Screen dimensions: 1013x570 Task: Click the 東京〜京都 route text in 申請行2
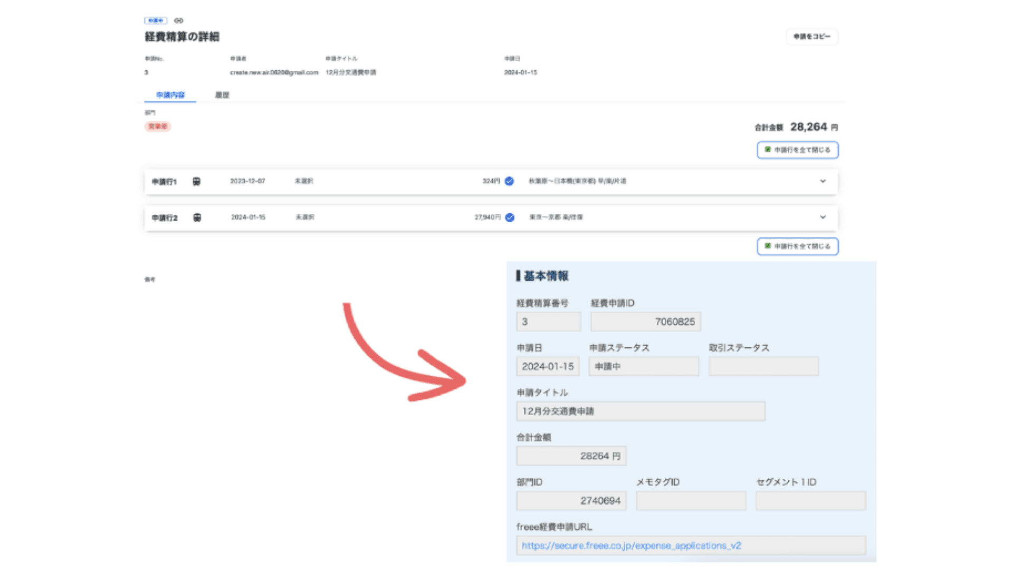coord(556,217)
